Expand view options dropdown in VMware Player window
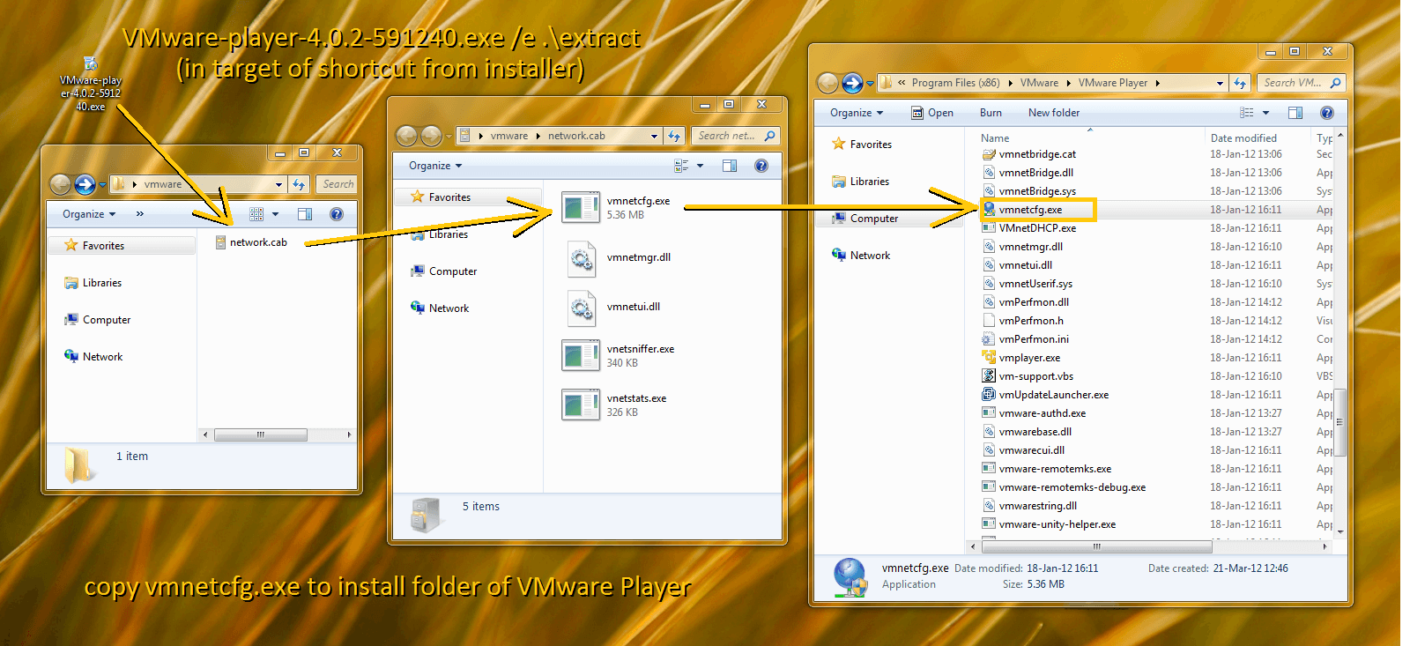 click(x=1266, y=113)
